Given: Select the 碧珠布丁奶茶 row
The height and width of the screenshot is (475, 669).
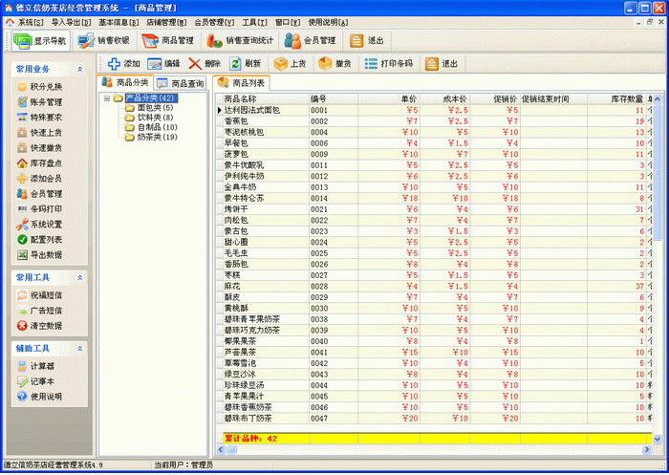Looking at the screenshot, I should [434, 419].
